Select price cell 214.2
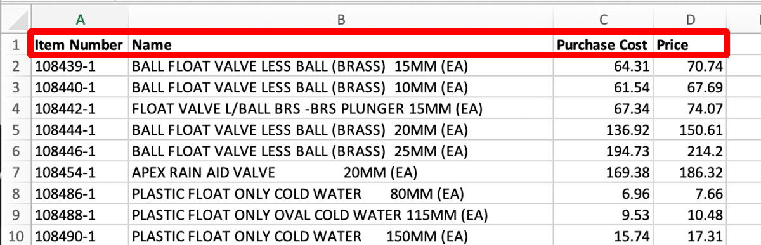 pyautogui.click(x=691, y=152)
